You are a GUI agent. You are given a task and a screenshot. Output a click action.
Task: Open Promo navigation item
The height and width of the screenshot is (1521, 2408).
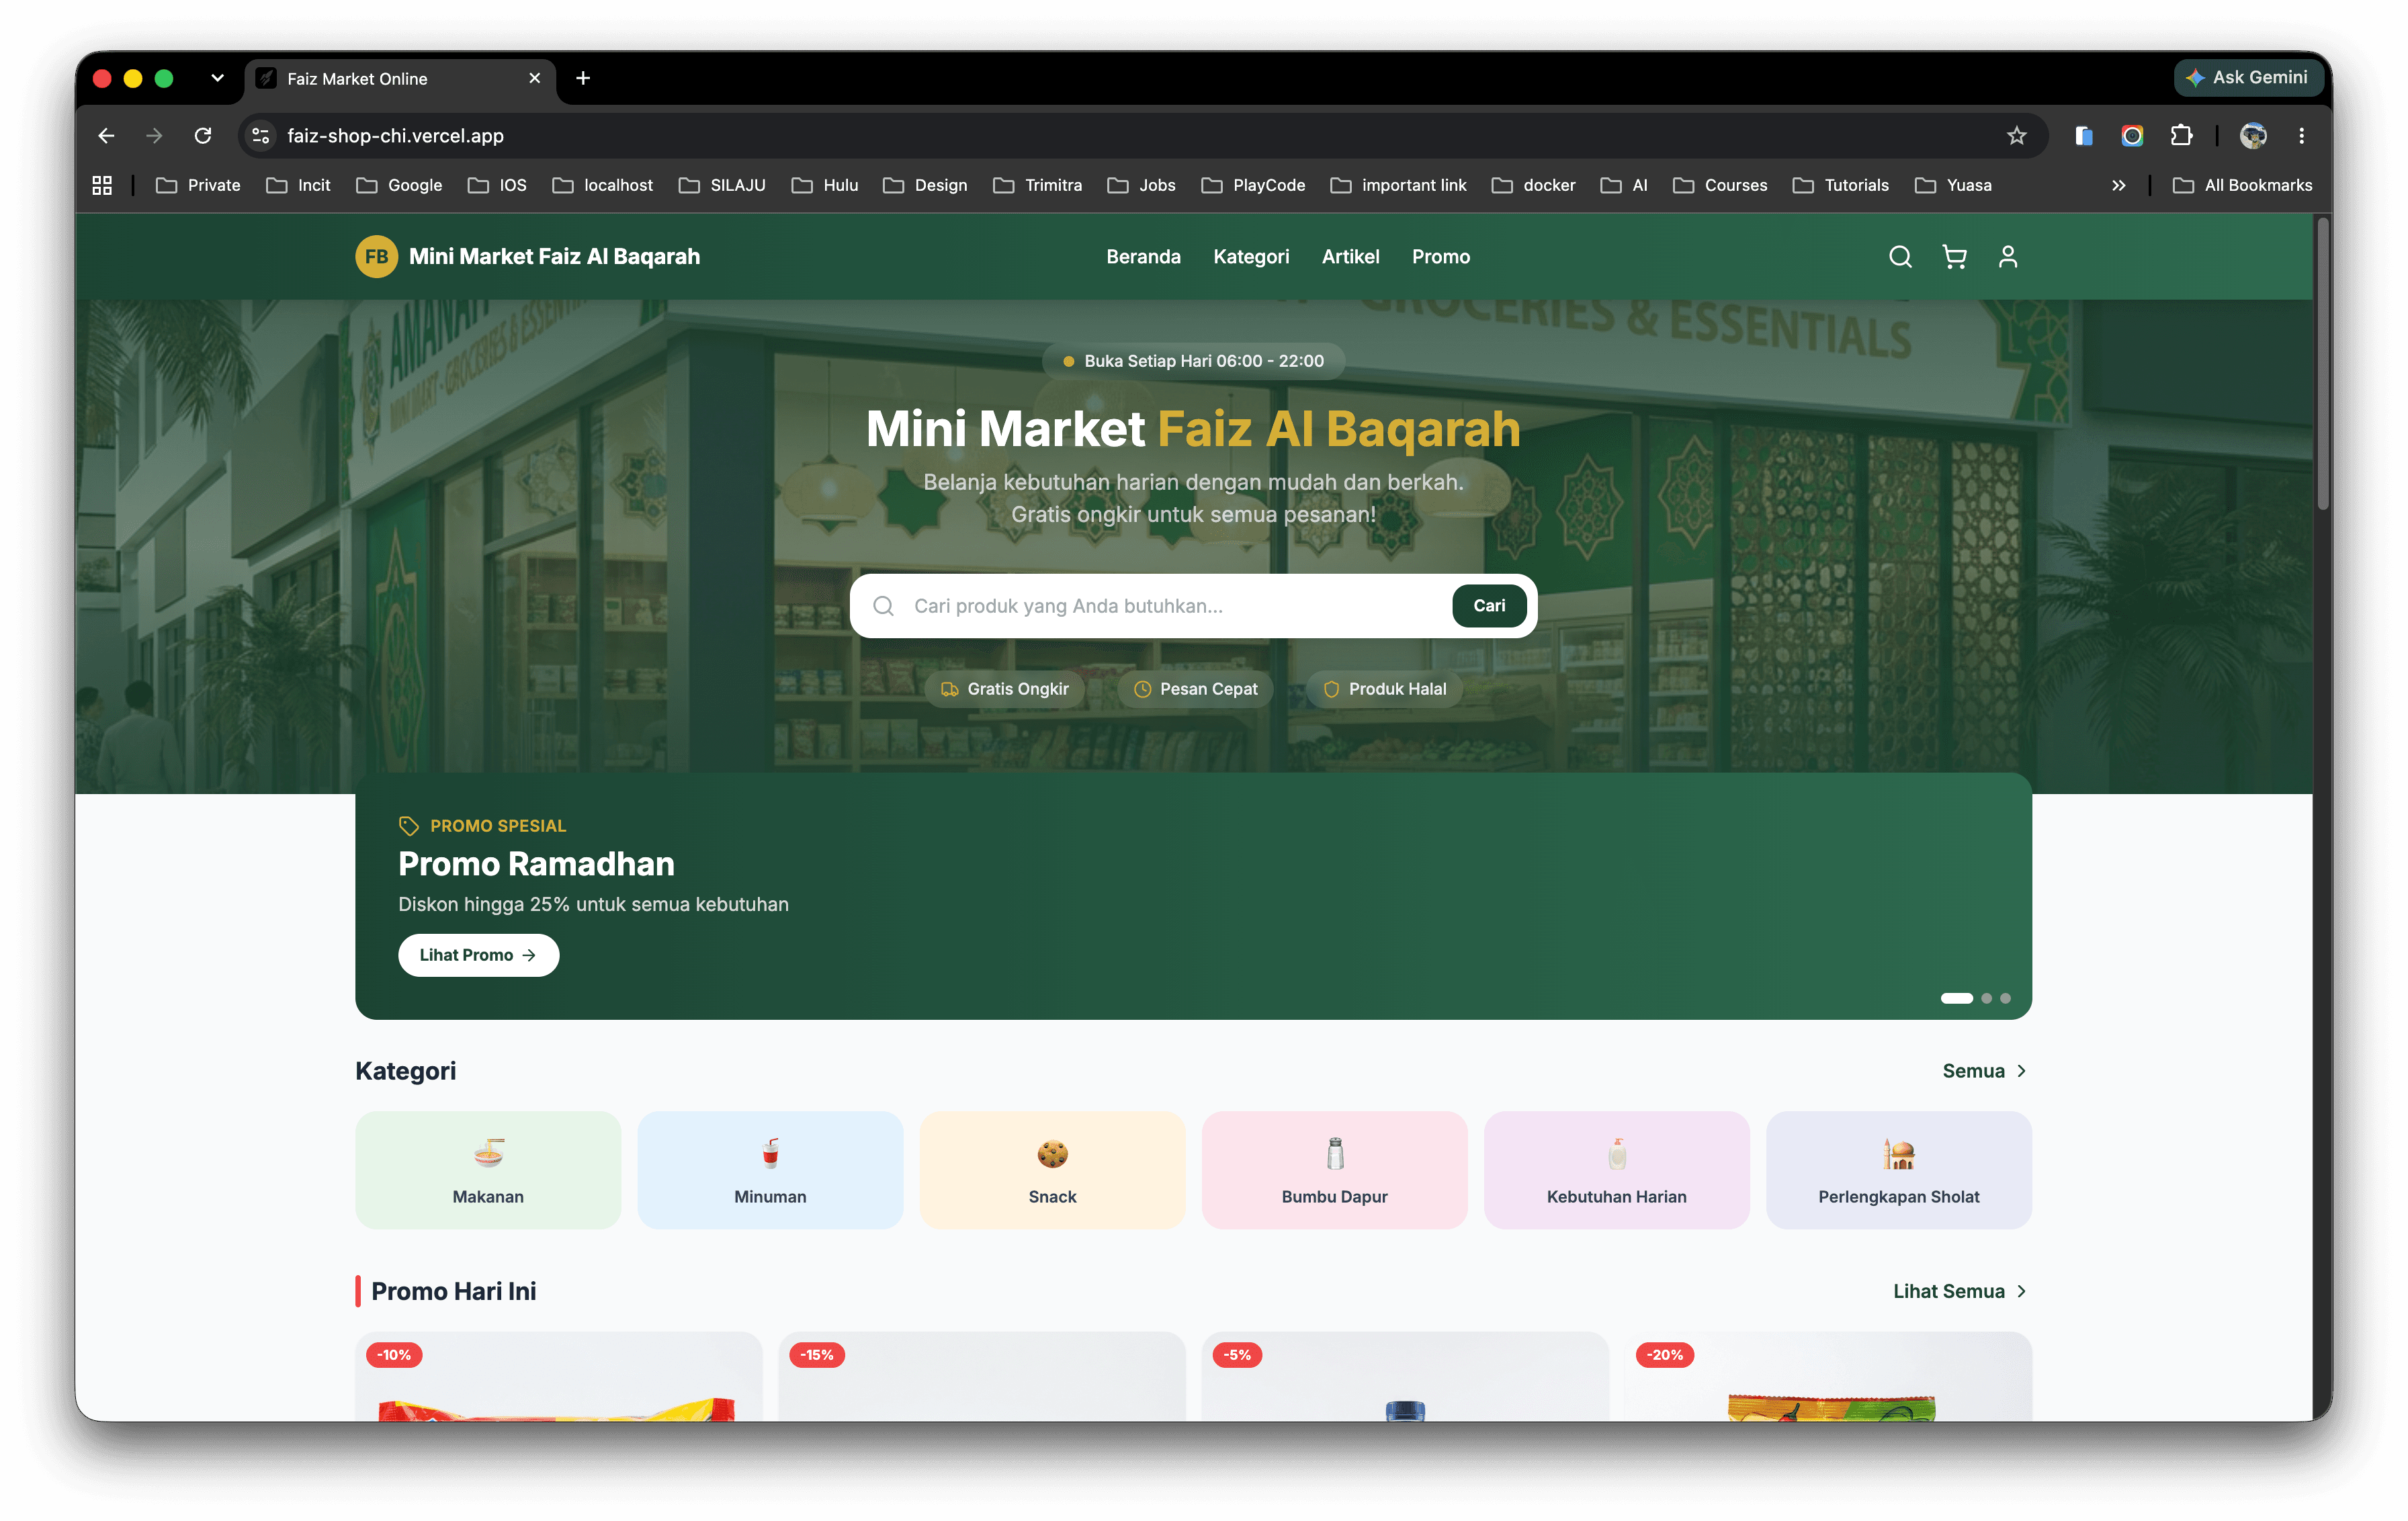click(x=1441, y=257)
